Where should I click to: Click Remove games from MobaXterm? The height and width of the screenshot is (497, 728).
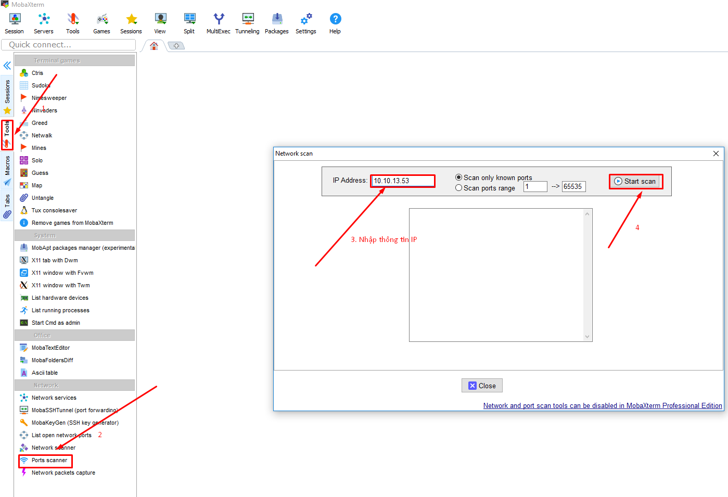coord(72,223)
